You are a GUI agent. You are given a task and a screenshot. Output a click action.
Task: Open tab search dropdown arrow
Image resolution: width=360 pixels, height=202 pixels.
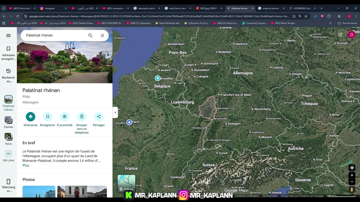(x=4, y=8)
